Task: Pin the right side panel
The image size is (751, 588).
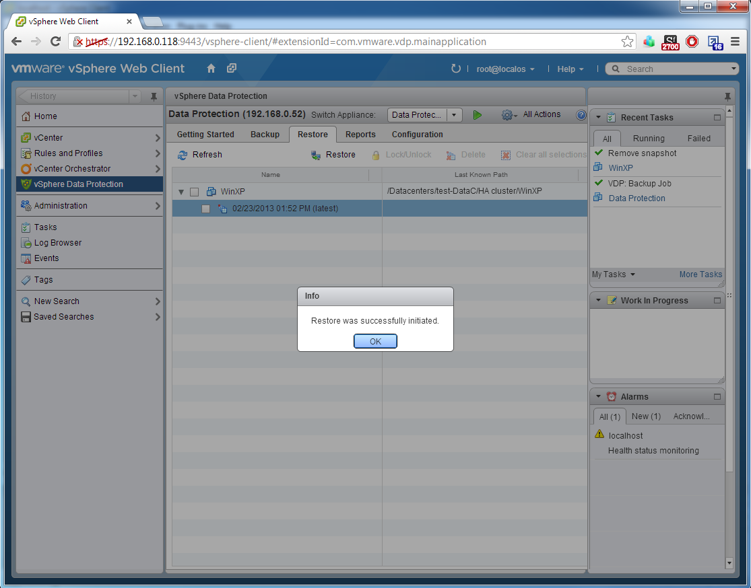Action: point(727,97)
